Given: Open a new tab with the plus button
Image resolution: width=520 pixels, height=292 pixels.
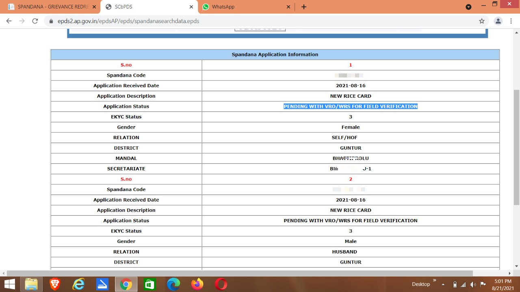Looking at the screenshot, I should tap(303, 7).
